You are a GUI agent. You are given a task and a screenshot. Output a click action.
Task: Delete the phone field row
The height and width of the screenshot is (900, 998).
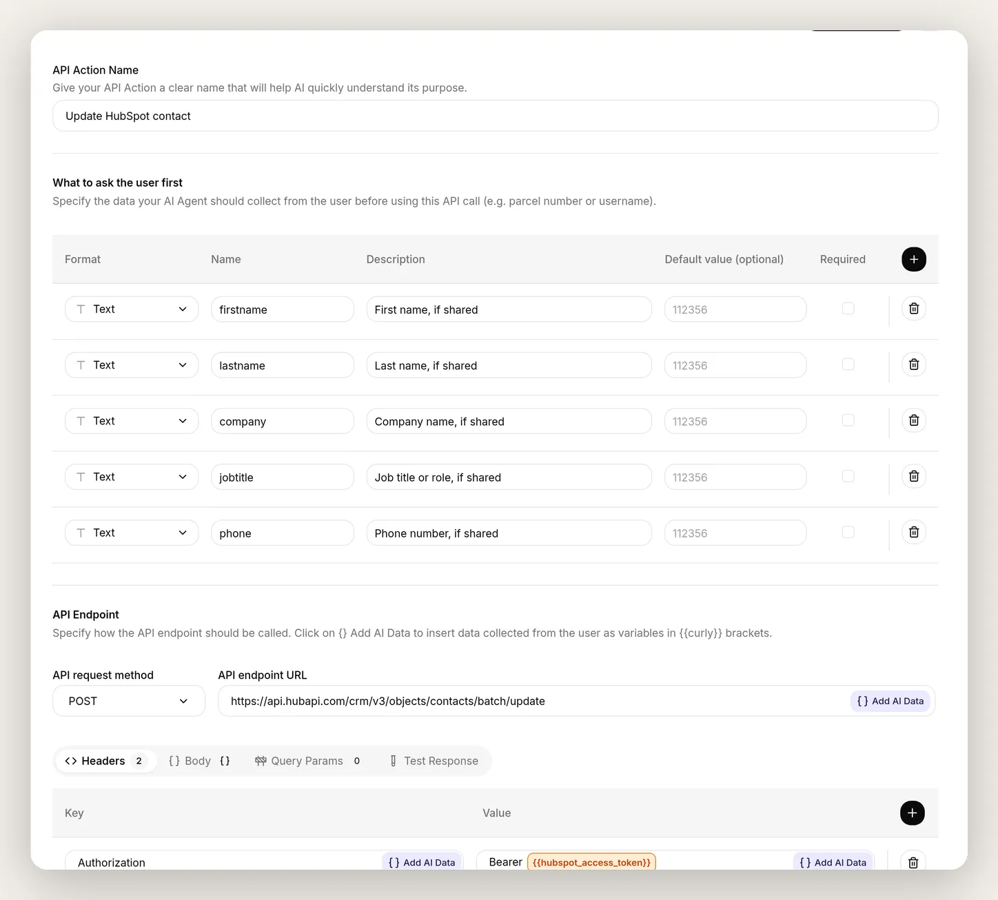tap(914, 532)
